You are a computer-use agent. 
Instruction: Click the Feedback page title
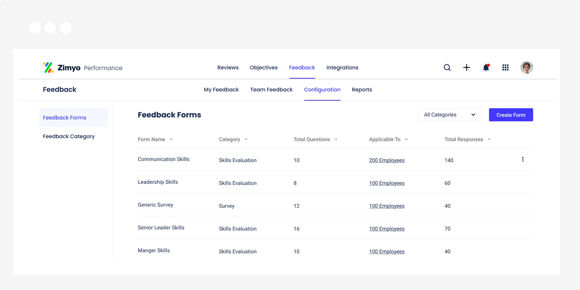[60, 90]
